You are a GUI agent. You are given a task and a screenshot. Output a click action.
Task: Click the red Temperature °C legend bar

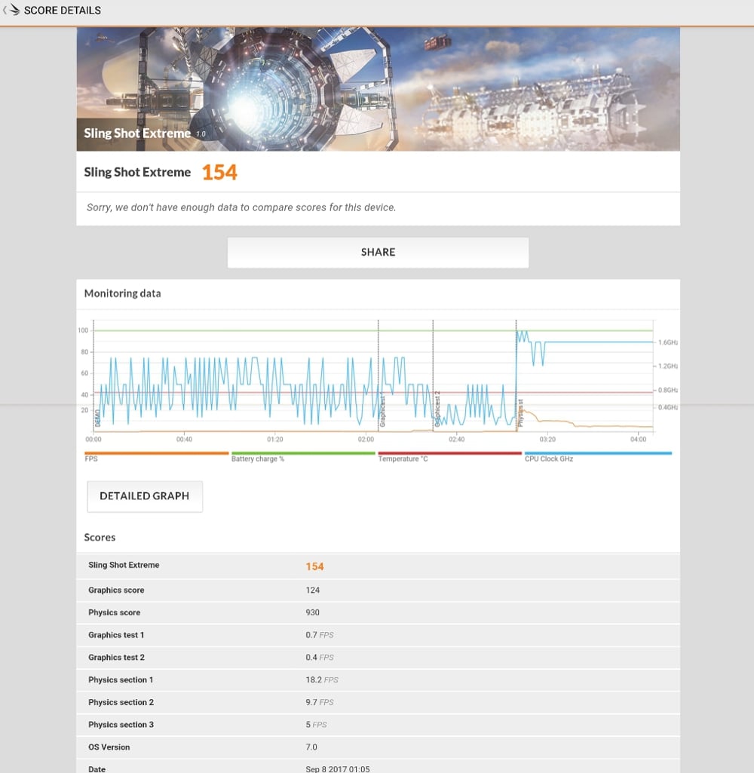click(449, 453)
